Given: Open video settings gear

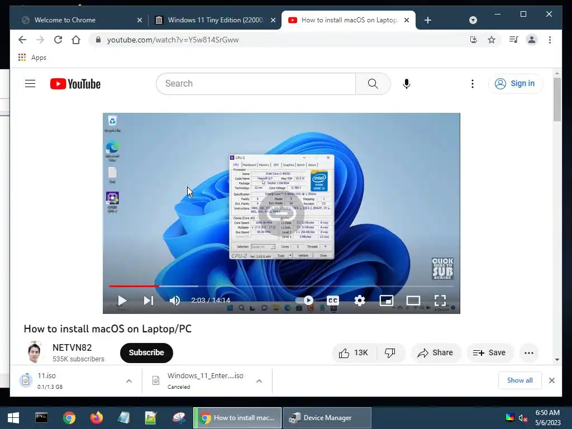Looking at the screenshot, I should [x=360, y=301].
